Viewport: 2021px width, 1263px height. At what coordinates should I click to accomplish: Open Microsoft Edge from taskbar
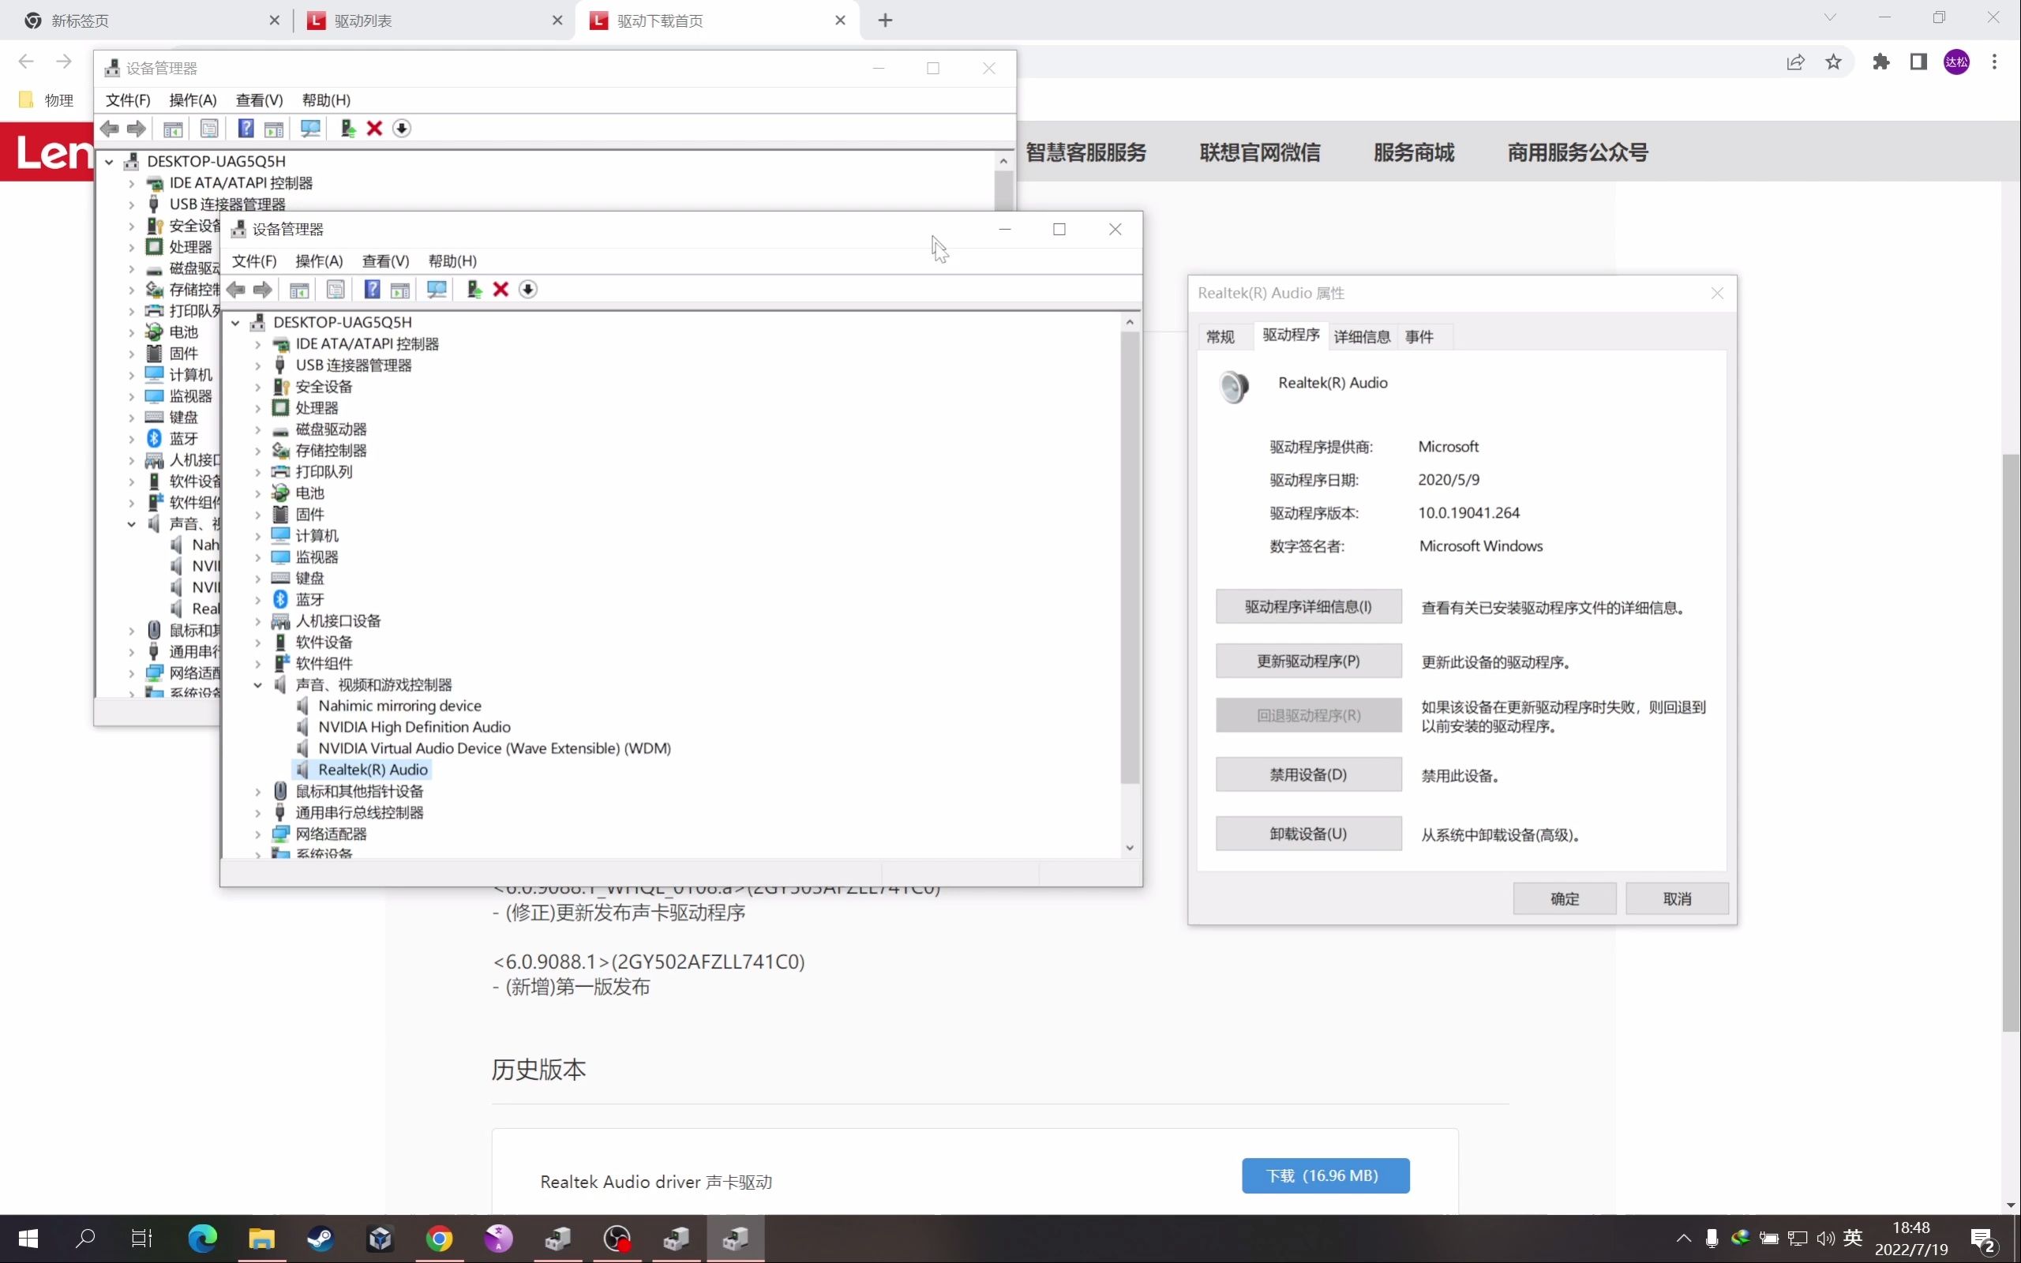pos(202,1238)
